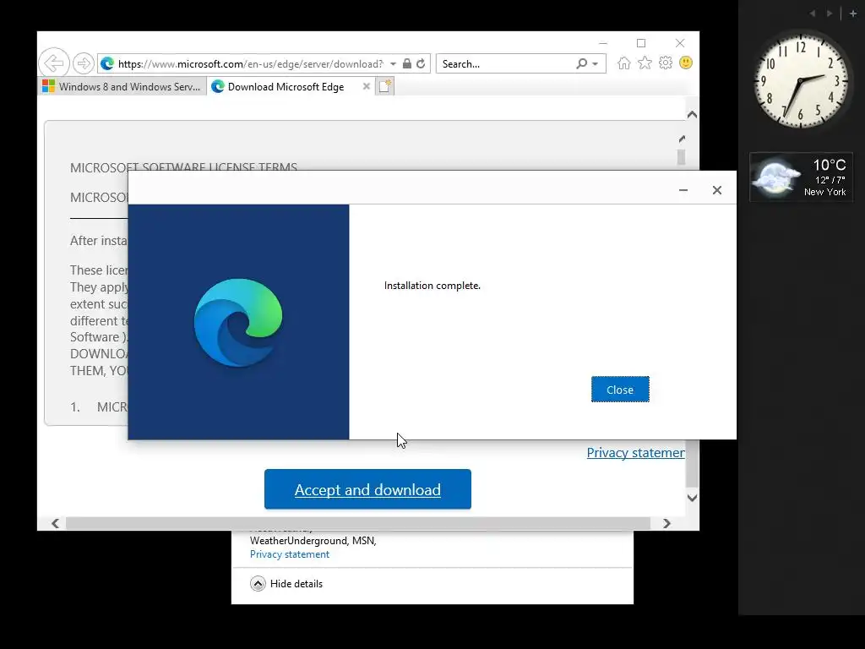Go back with Internet Explorer back arrow
Viewport: 865px width, 649px height.
(53, 63)
